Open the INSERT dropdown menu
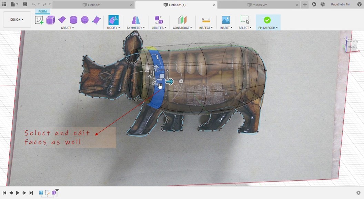364x199 pixels. coord(226,28)
